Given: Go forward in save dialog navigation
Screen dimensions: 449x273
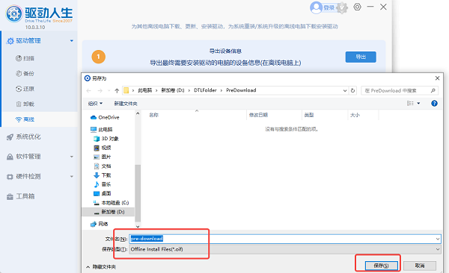Looking at the screenshot, I should pyautogui.click(x=100, y=90).
